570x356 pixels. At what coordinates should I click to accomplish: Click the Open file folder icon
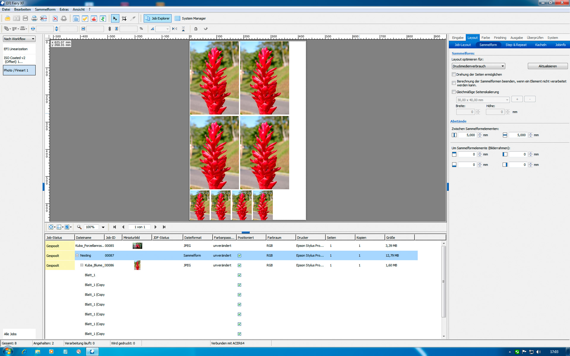7,18
